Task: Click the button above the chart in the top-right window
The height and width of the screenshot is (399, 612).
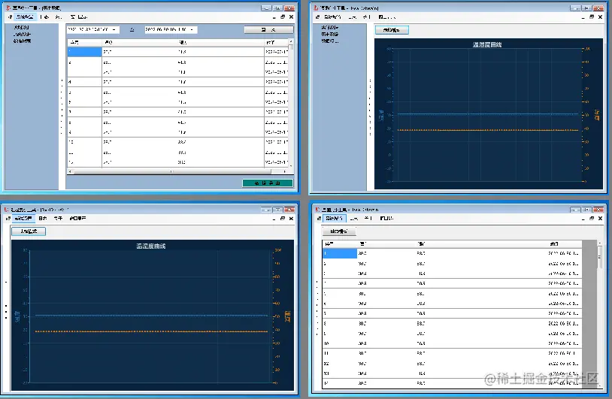Action: click(x=392, y=30)
